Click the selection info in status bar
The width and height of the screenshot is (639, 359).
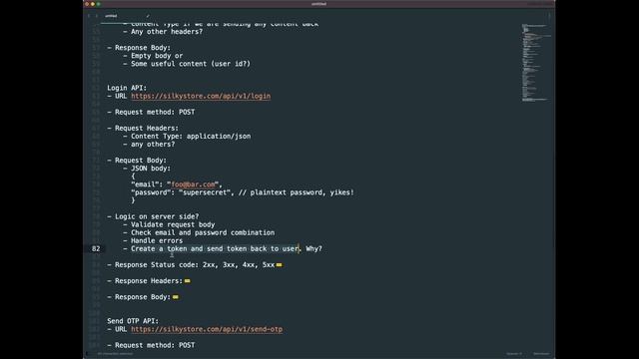[x=116, y=354]
